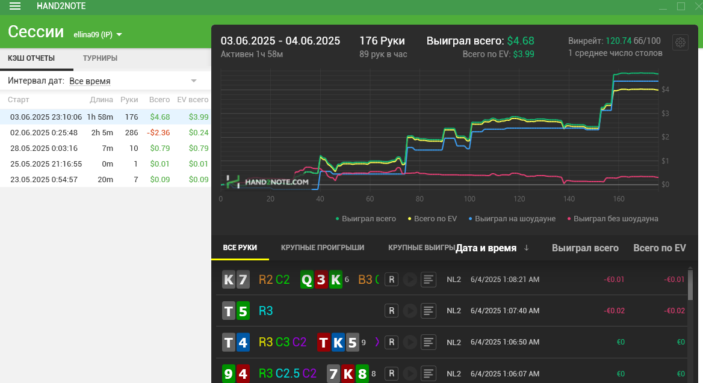
Task: Select the session started 23.05.2025 0:54:57
Action: pyautogui.click(x=105, y=180)
